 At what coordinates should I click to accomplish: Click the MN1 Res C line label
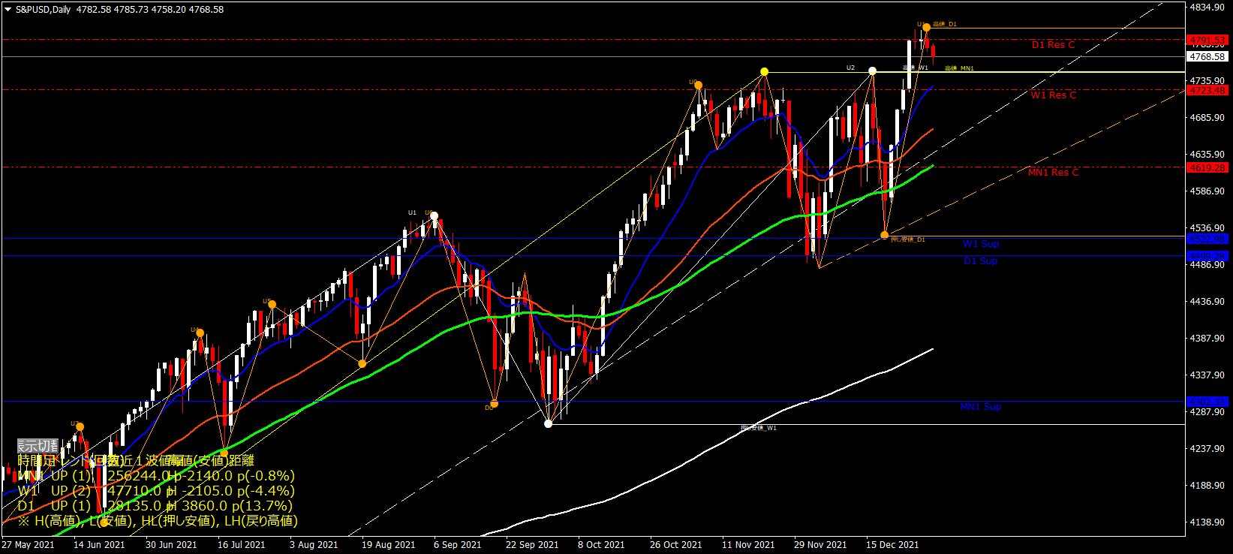tap(1053, 173)
